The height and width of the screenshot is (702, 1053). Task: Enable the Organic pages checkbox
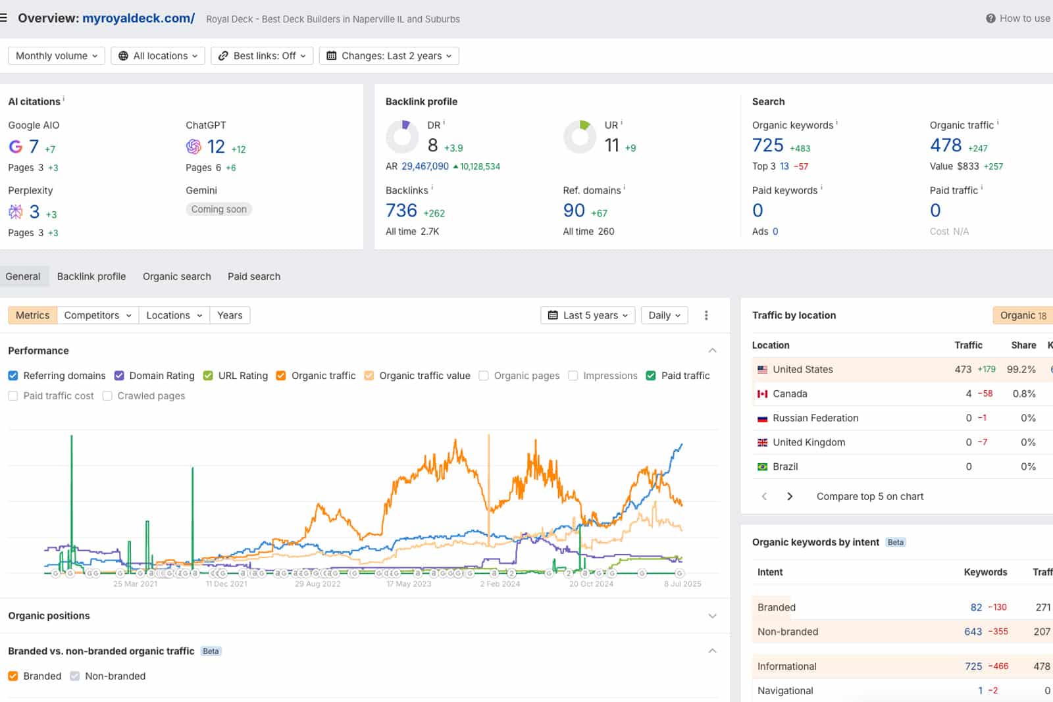click(484, 376)
